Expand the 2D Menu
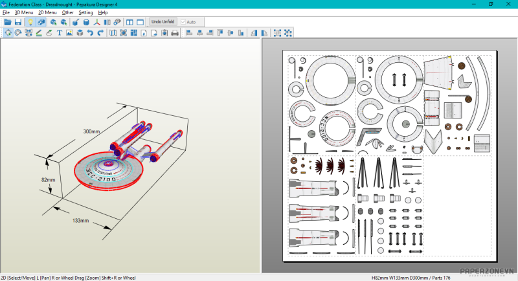The image size is (518, 281). (x=47, y=12)
